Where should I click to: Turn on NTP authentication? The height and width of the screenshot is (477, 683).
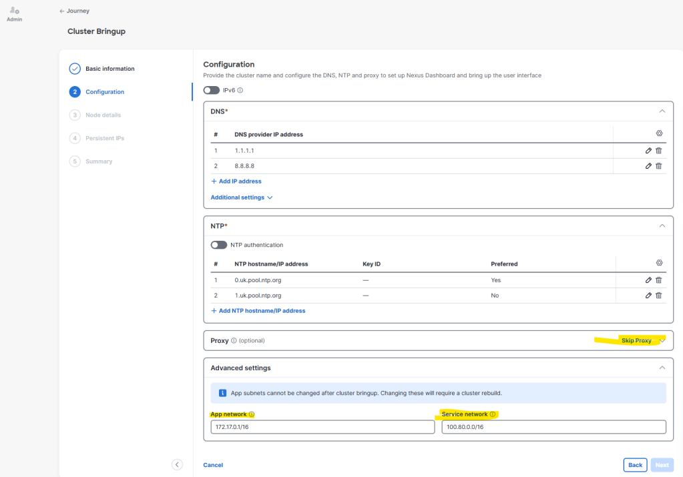[x=219, y=245]
